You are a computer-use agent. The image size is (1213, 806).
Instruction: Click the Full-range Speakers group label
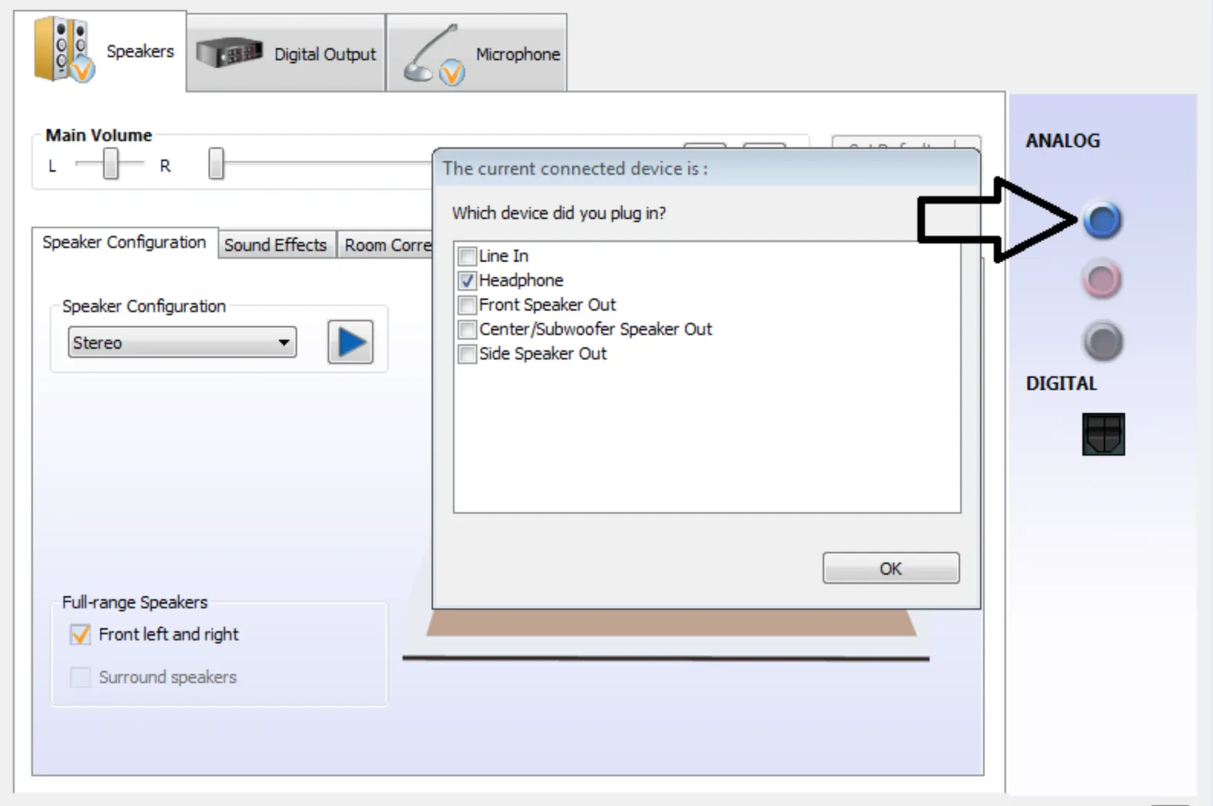(134, 602)
